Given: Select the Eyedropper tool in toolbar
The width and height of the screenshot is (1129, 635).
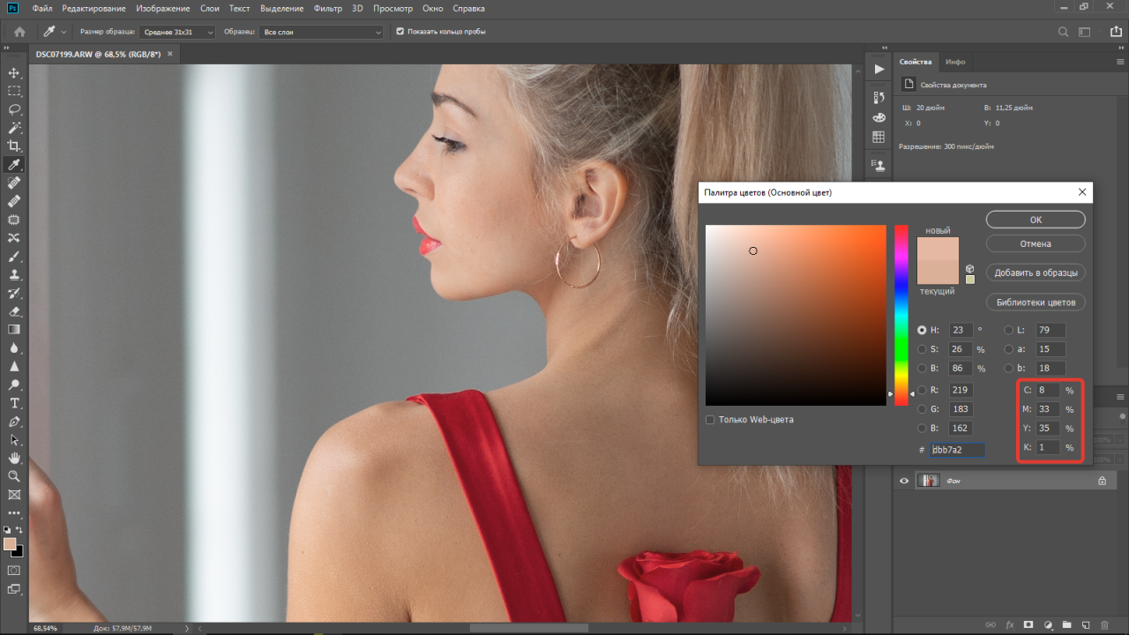Looking at the screenshot, I should 14,165.
